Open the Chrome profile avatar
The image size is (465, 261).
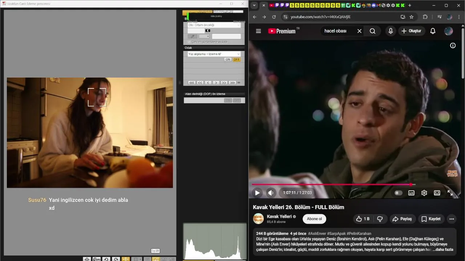point(449,17)
